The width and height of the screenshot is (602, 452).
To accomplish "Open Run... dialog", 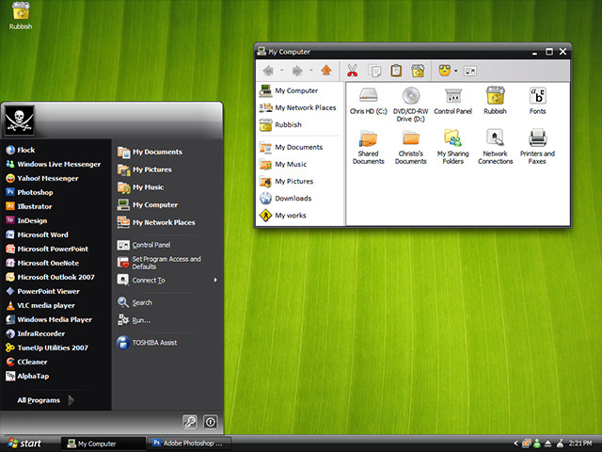I will pos(134,320).
